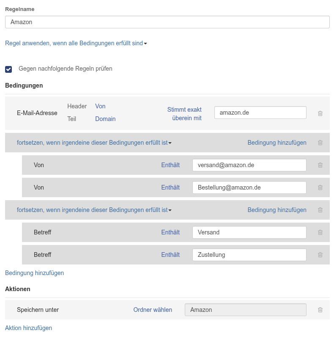Click 'Bedingung hinzufügen' in second nested group
This screenshot has width=334, height=347.
[x=277, y=210]
